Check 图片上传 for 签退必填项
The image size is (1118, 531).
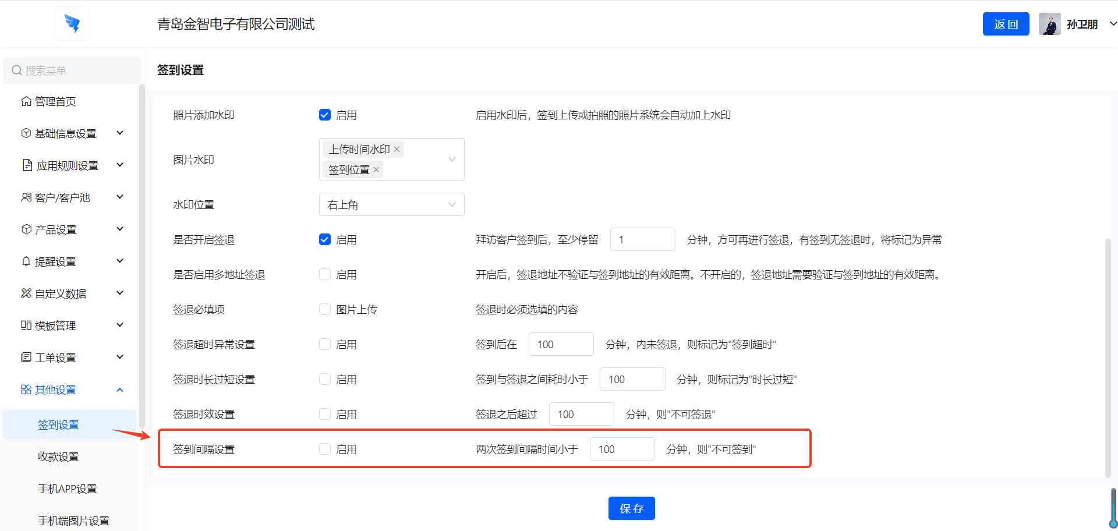click(x=325, y=310)
